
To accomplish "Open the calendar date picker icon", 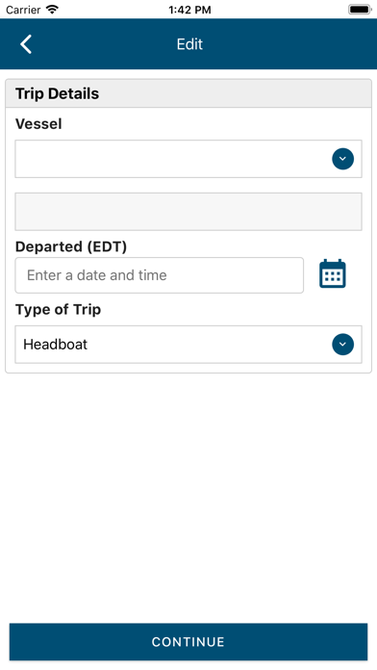I will 333,273.
